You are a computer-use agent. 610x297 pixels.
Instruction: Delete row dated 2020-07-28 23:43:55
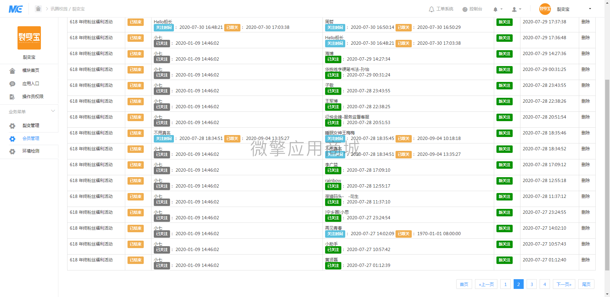click(586, 85)
